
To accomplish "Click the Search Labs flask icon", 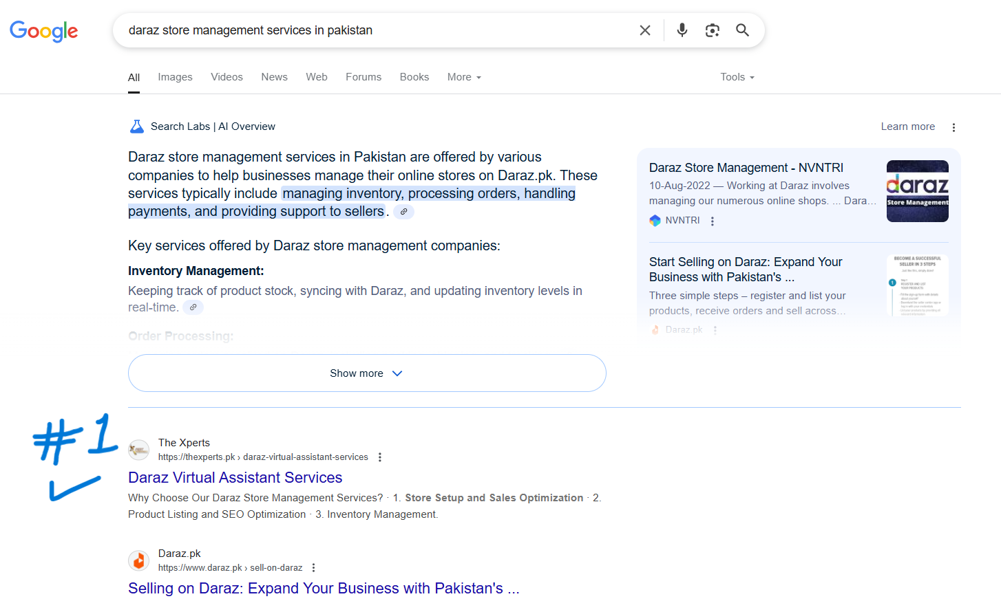I will (x=137, y=127).
